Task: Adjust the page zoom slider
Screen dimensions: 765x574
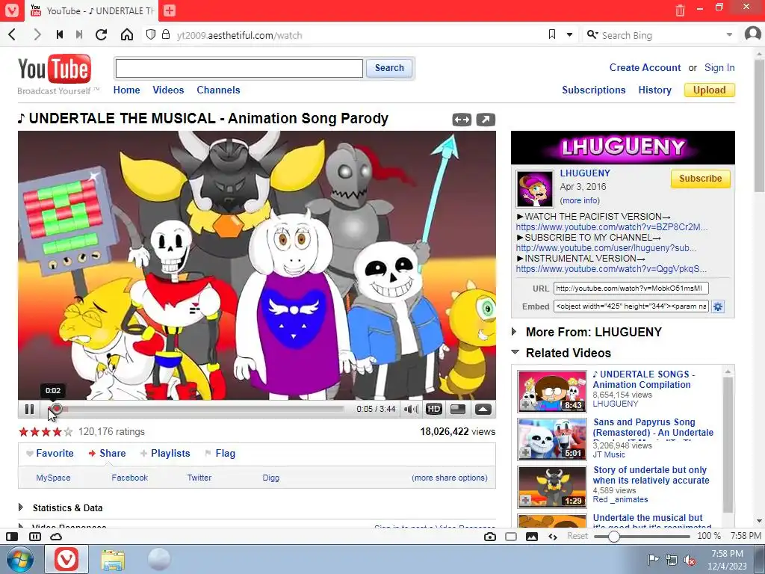Action: click(x=642, y=537)
